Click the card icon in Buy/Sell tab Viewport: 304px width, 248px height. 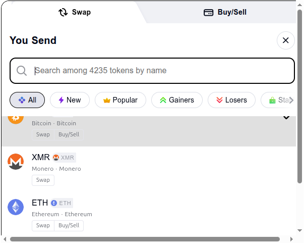coord(208,13)
